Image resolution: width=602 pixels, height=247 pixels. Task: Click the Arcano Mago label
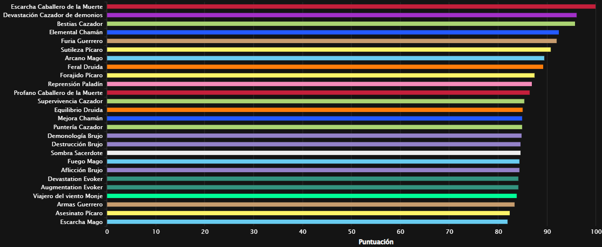pyautogui.click(x=84, y=58)
